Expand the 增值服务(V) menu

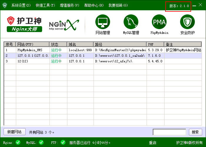69,5
